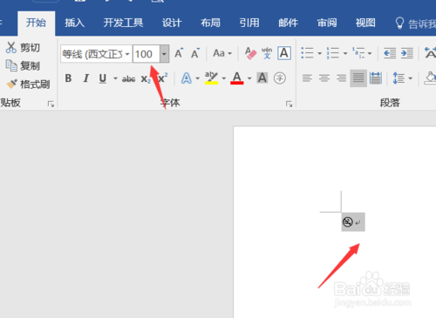
Task: Click the no-smoking symbol in document
Action: 348,222
